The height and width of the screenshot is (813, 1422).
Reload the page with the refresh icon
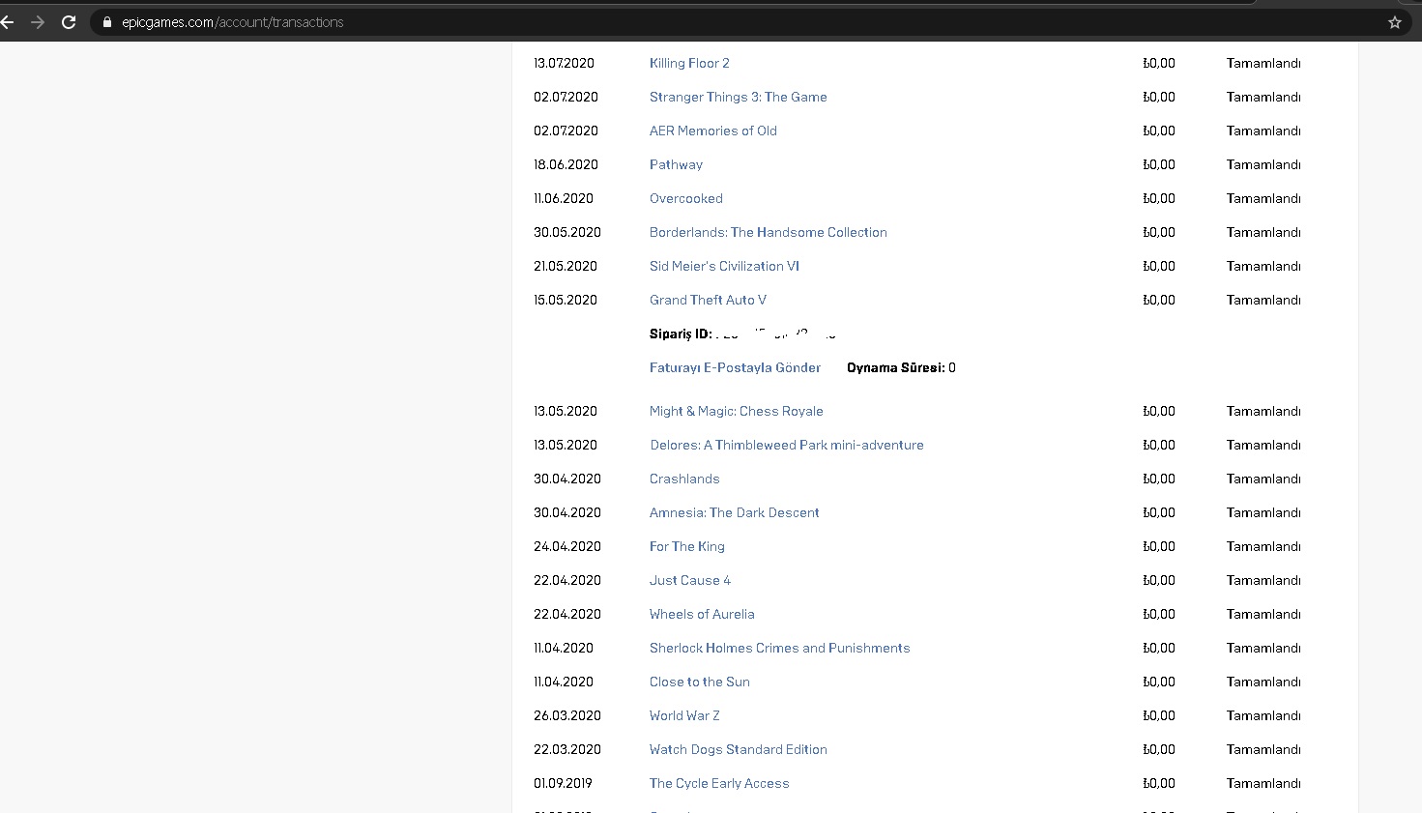click(x=69, y=22)
